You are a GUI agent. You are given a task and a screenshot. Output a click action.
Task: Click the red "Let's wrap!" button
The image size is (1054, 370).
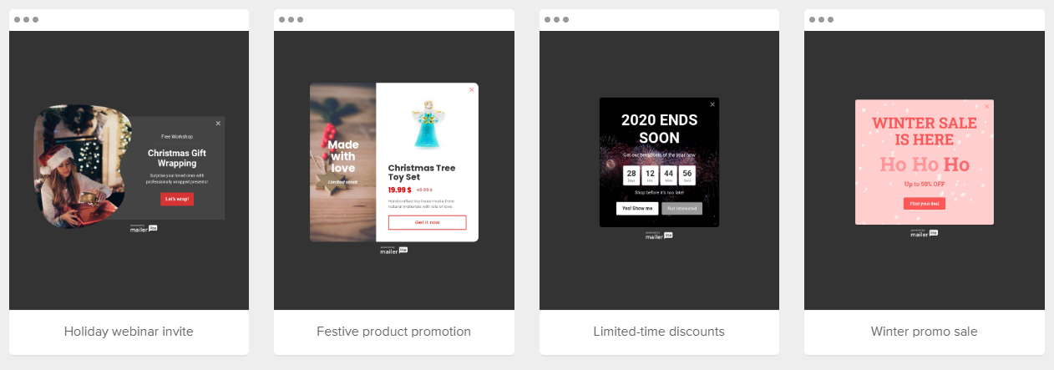[x=177, y=199]
